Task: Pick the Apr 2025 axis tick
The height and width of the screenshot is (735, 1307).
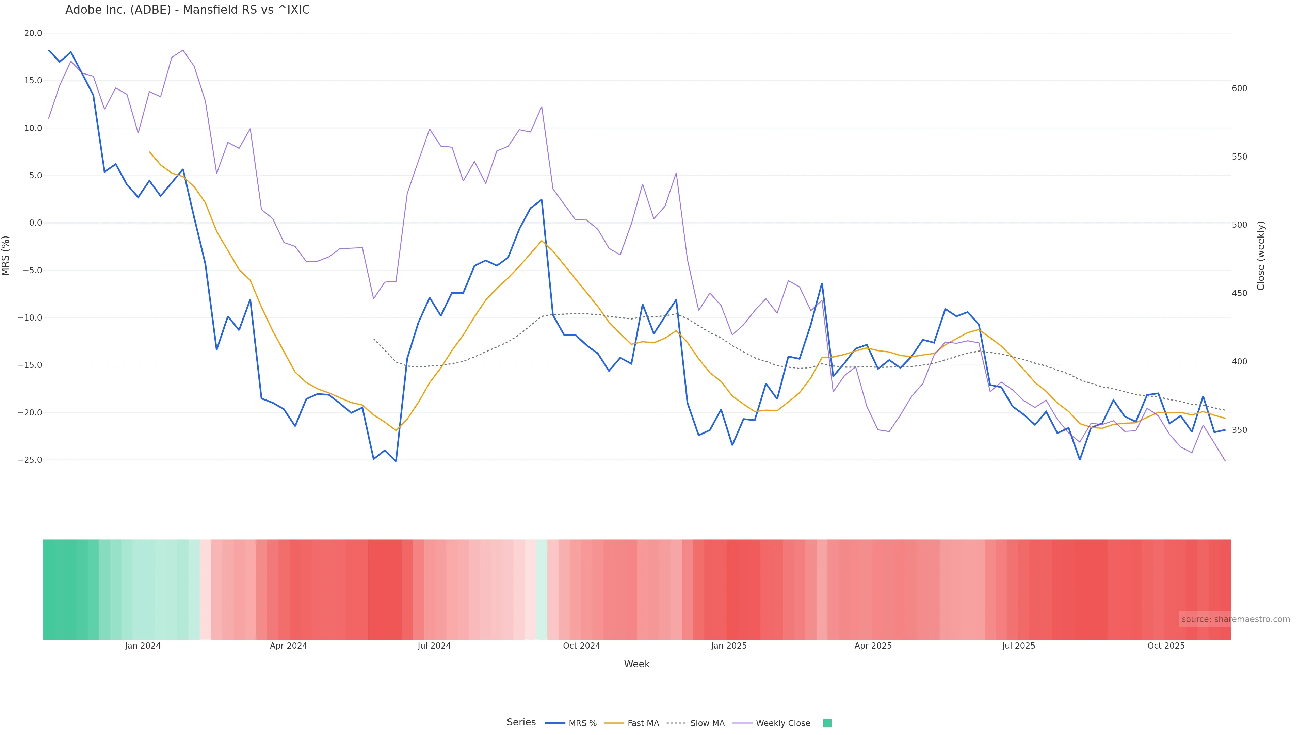Action: point(873,646)
